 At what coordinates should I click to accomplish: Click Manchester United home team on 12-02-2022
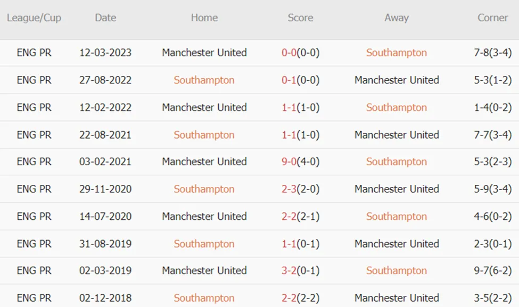tap(204, 108)
